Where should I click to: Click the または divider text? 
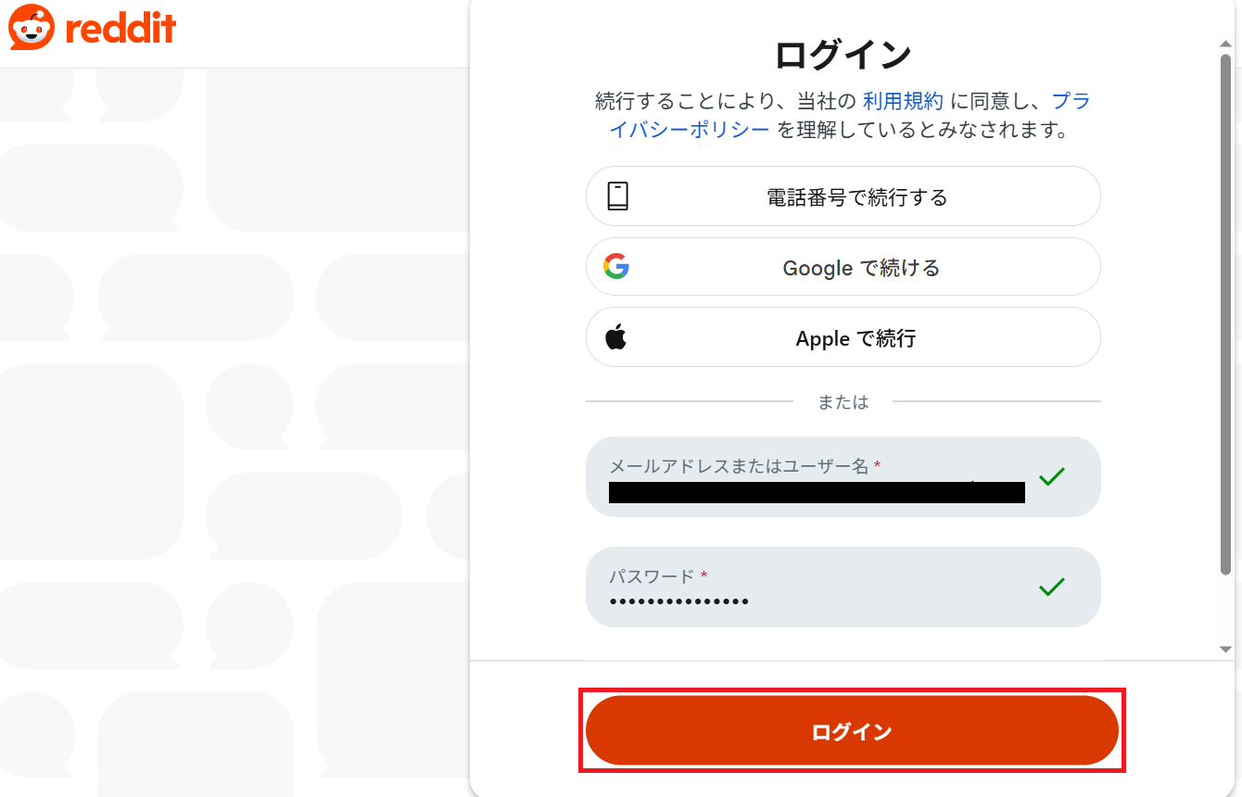pyautogui.click(x=843, y=402)
